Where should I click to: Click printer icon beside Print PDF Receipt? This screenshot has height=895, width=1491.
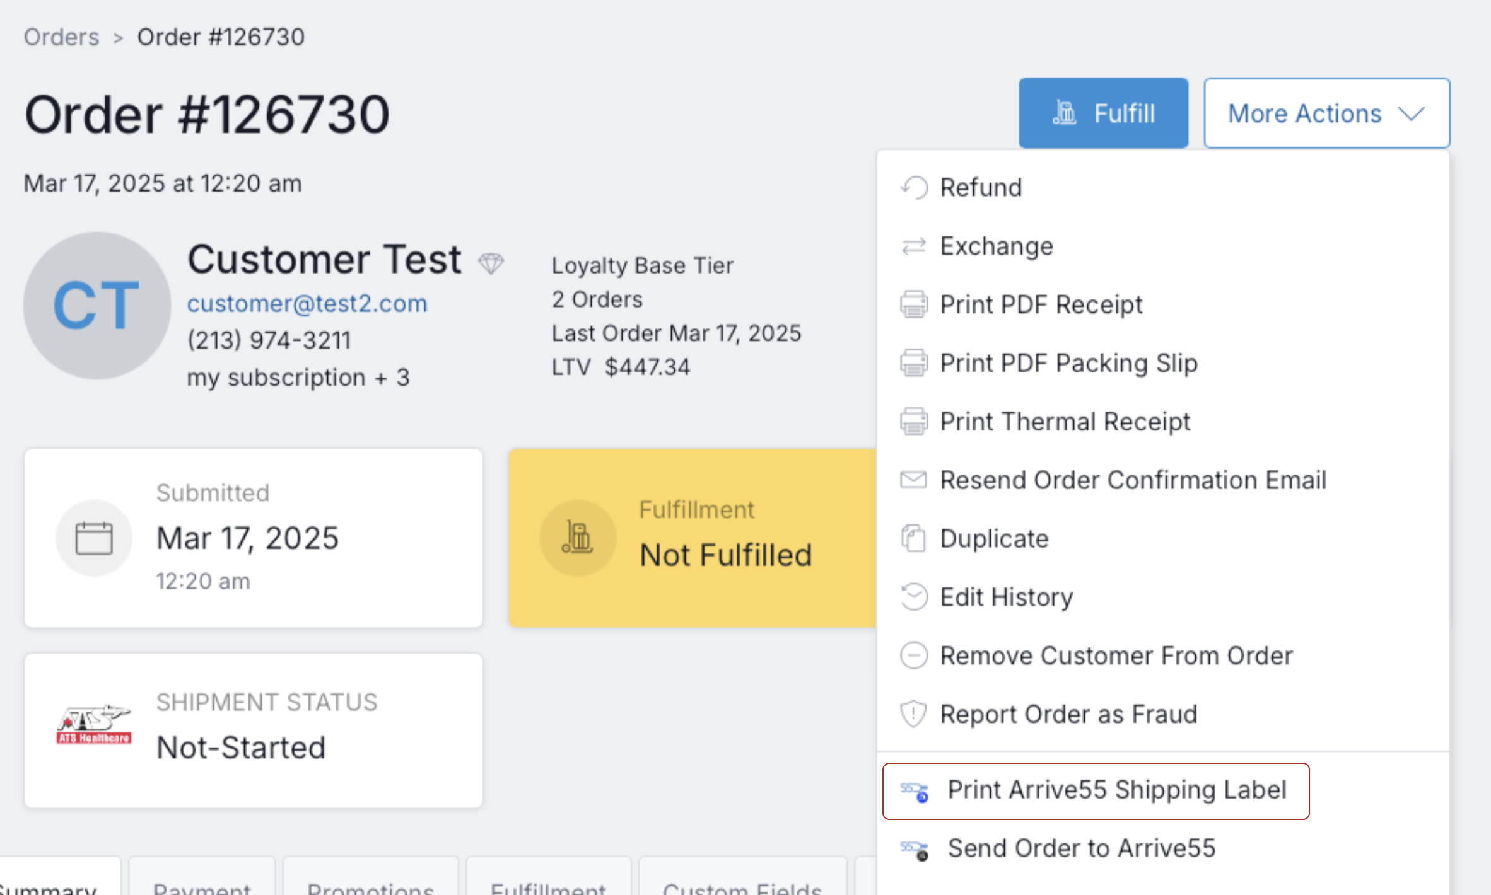pos(914,305)
